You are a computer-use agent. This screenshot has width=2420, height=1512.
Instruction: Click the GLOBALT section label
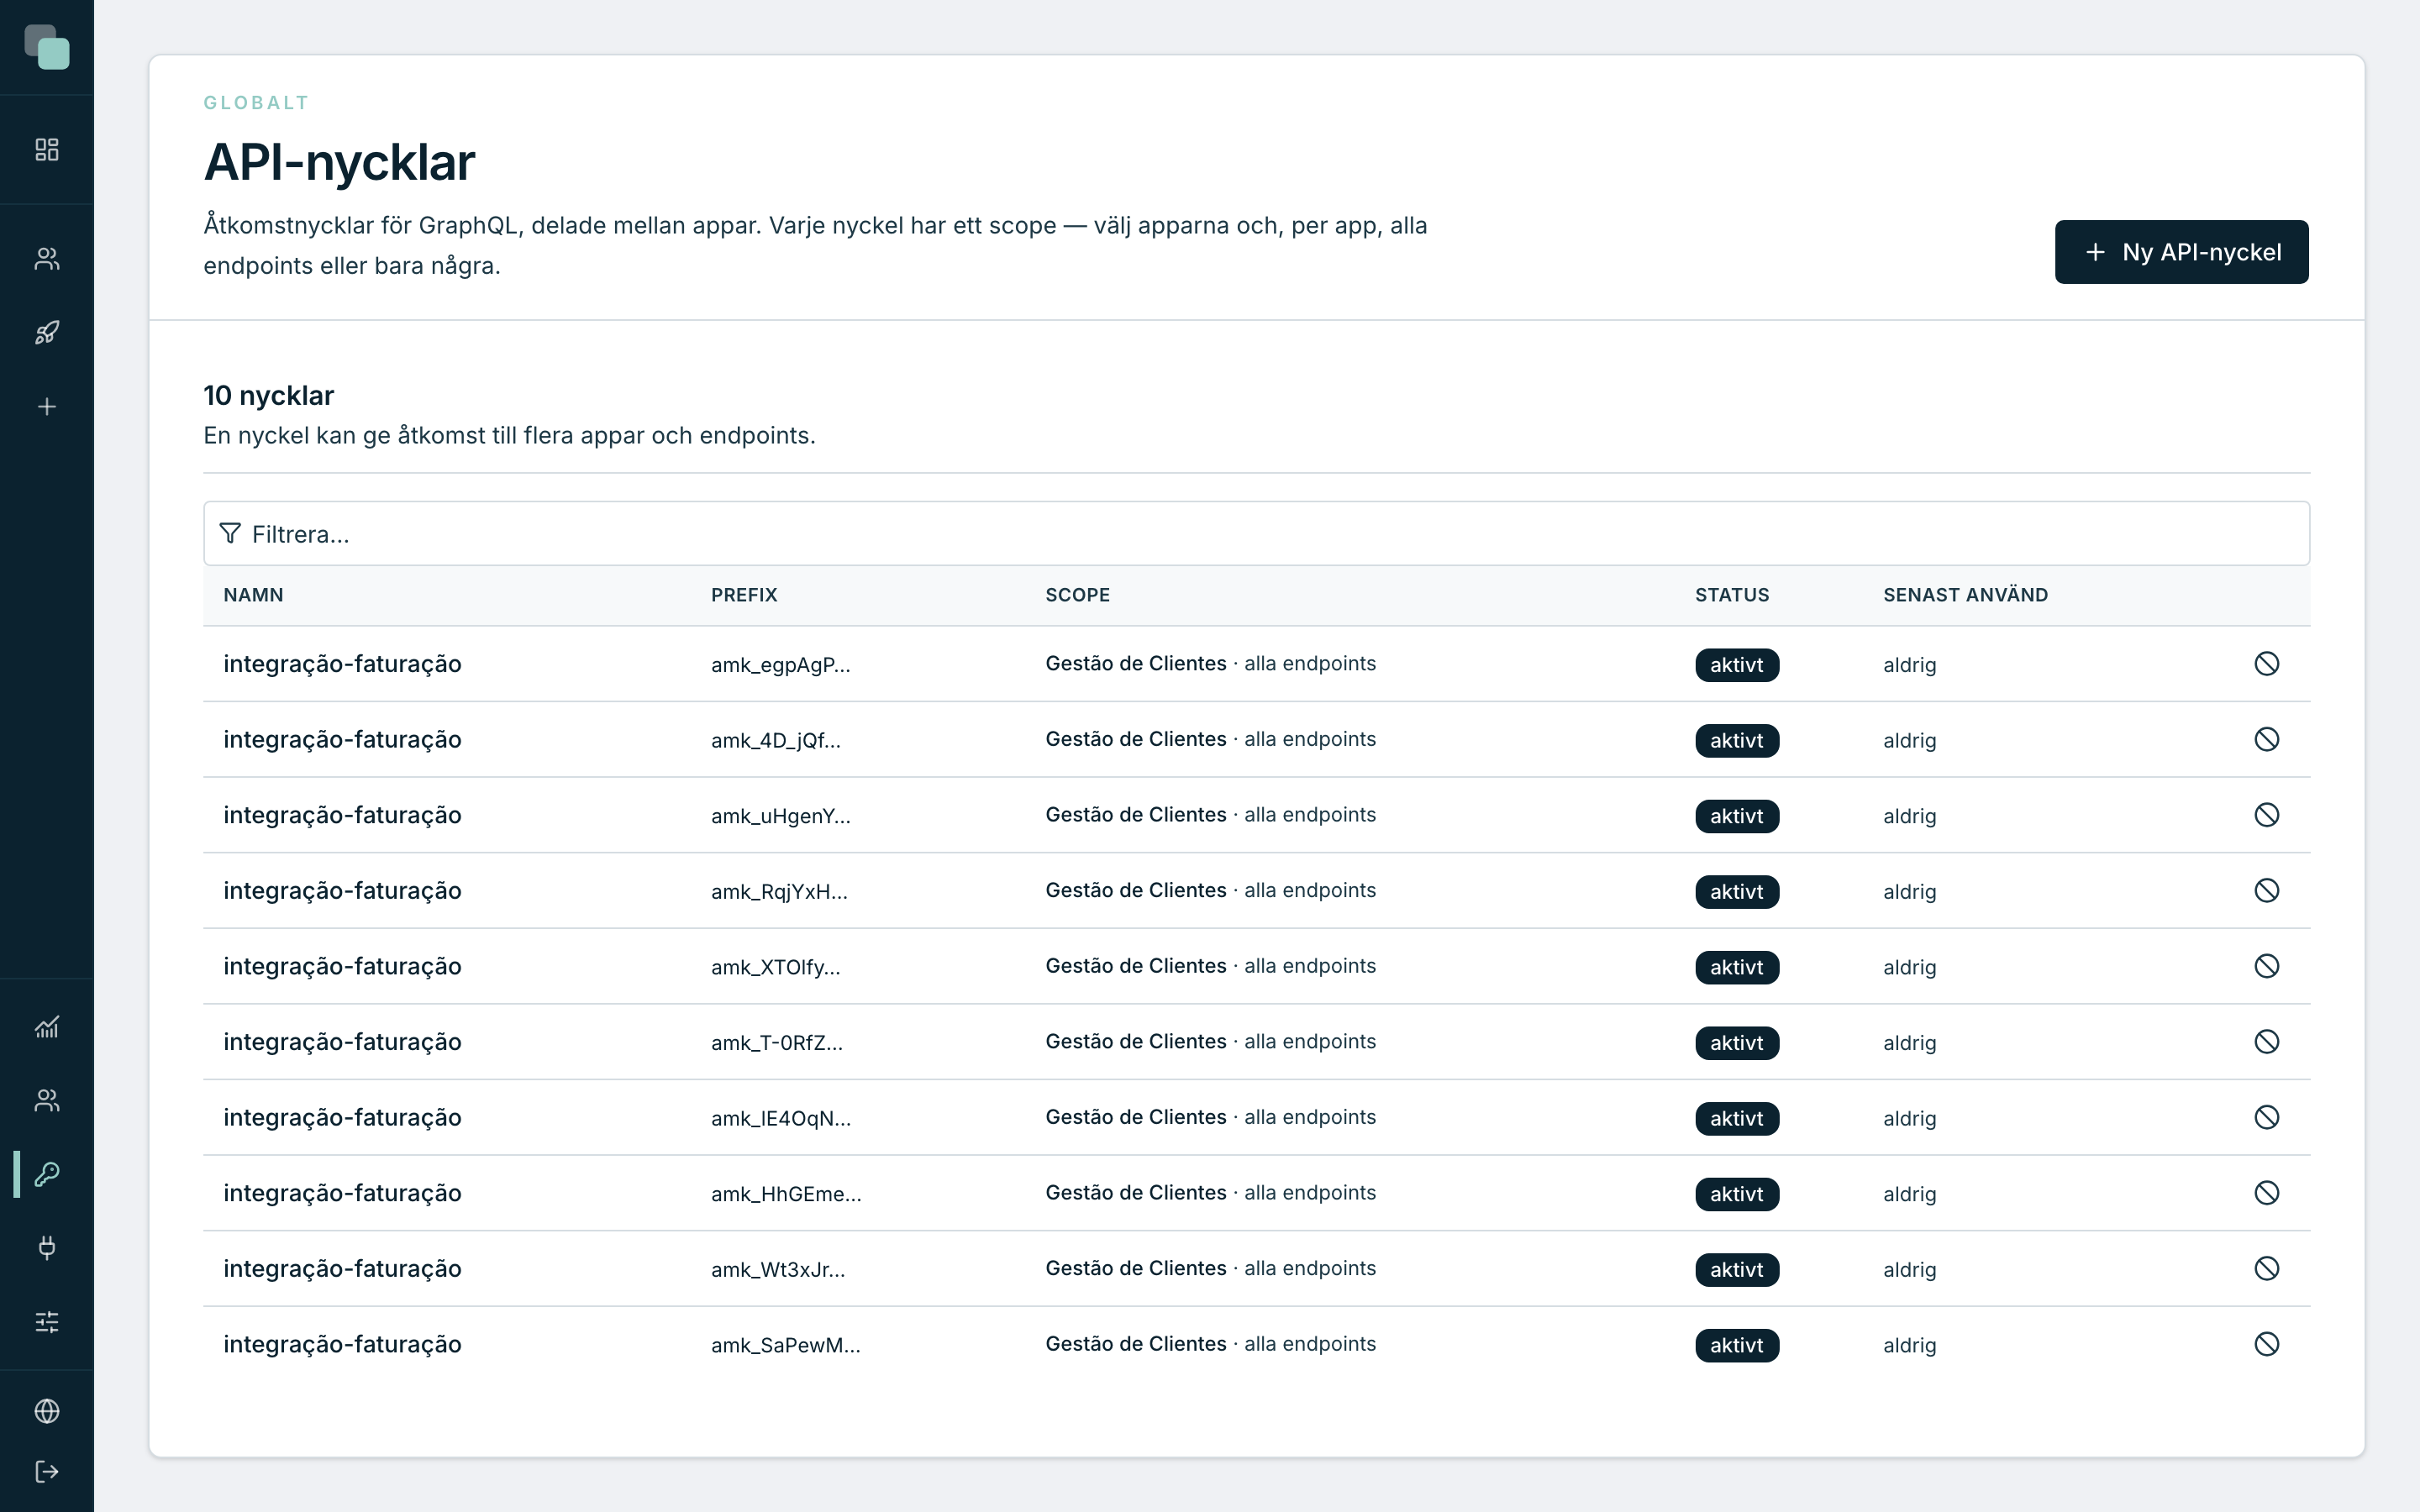[256, 103]
